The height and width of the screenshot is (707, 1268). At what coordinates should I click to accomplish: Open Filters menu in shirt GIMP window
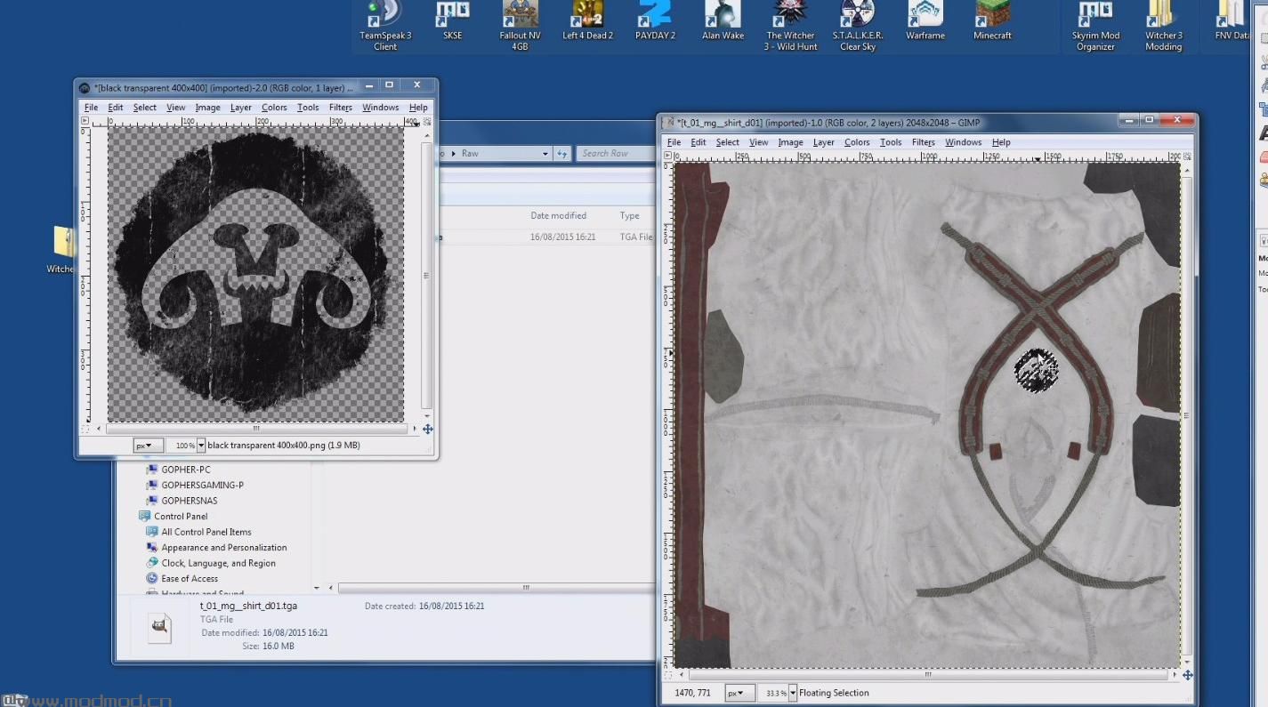[x=924, y=142]
